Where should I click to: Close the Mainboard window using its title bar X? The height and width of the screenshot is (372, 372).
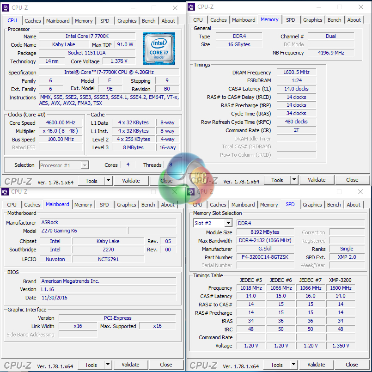175,192
